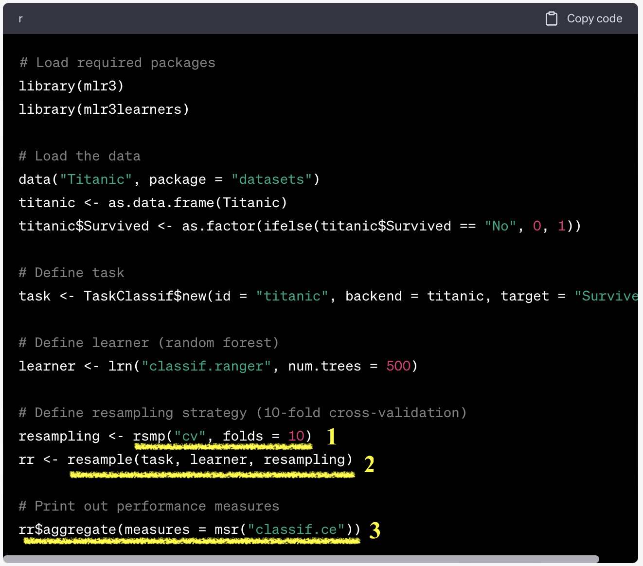Click the yellow annotation number 1
Screen dimensions: 643x566
coord(332,437)
